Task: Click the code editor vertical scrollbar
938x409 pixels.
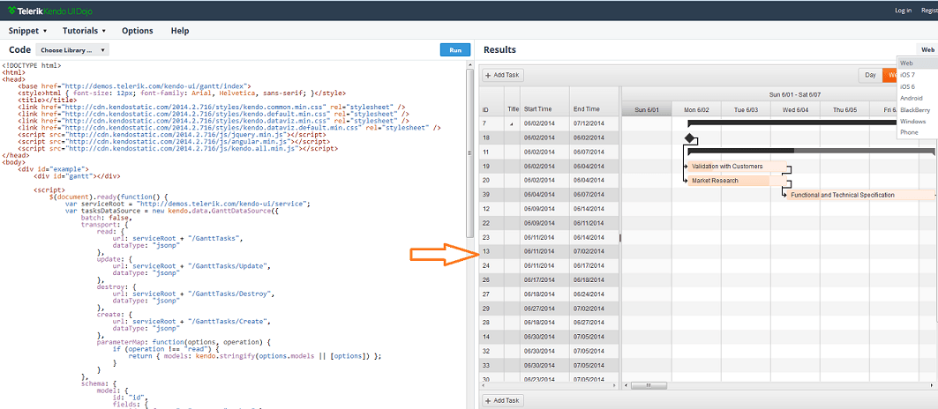Action: point(469,155)
